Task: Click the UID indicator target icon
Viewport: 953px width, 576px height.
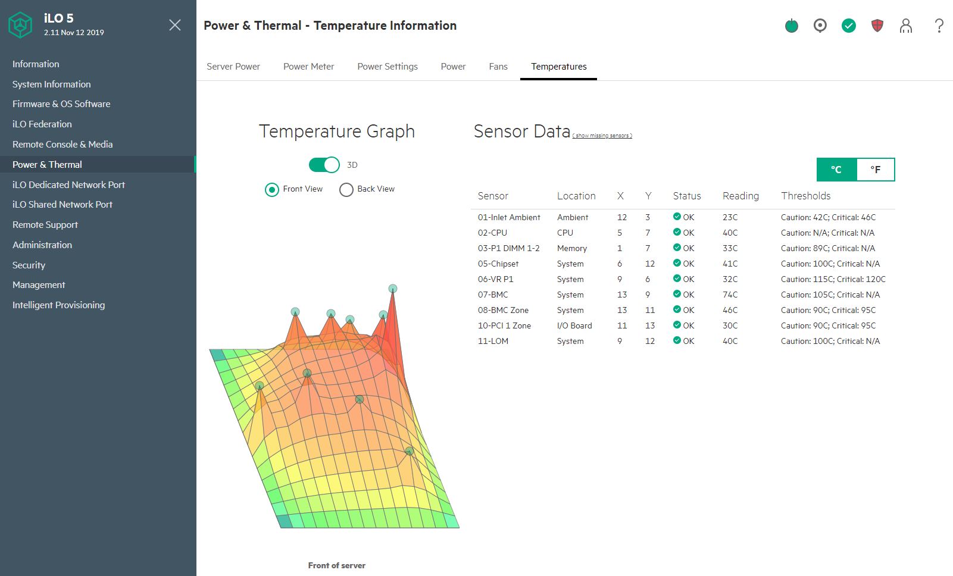Action: [820, 26]
